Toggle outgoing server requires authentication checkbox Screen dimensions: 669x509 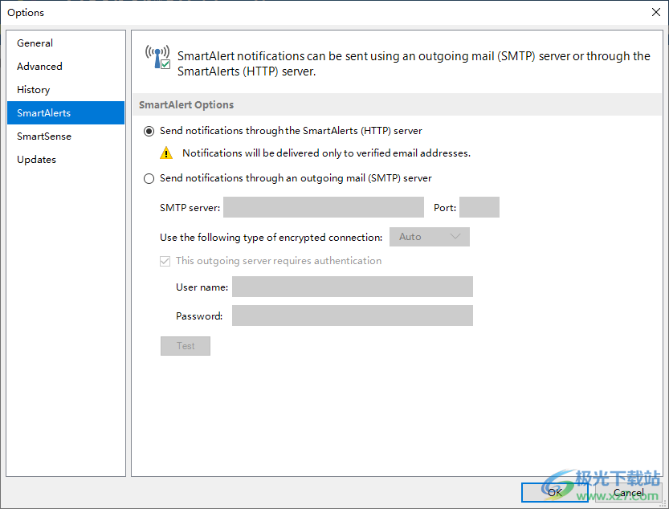pos(165,261)
